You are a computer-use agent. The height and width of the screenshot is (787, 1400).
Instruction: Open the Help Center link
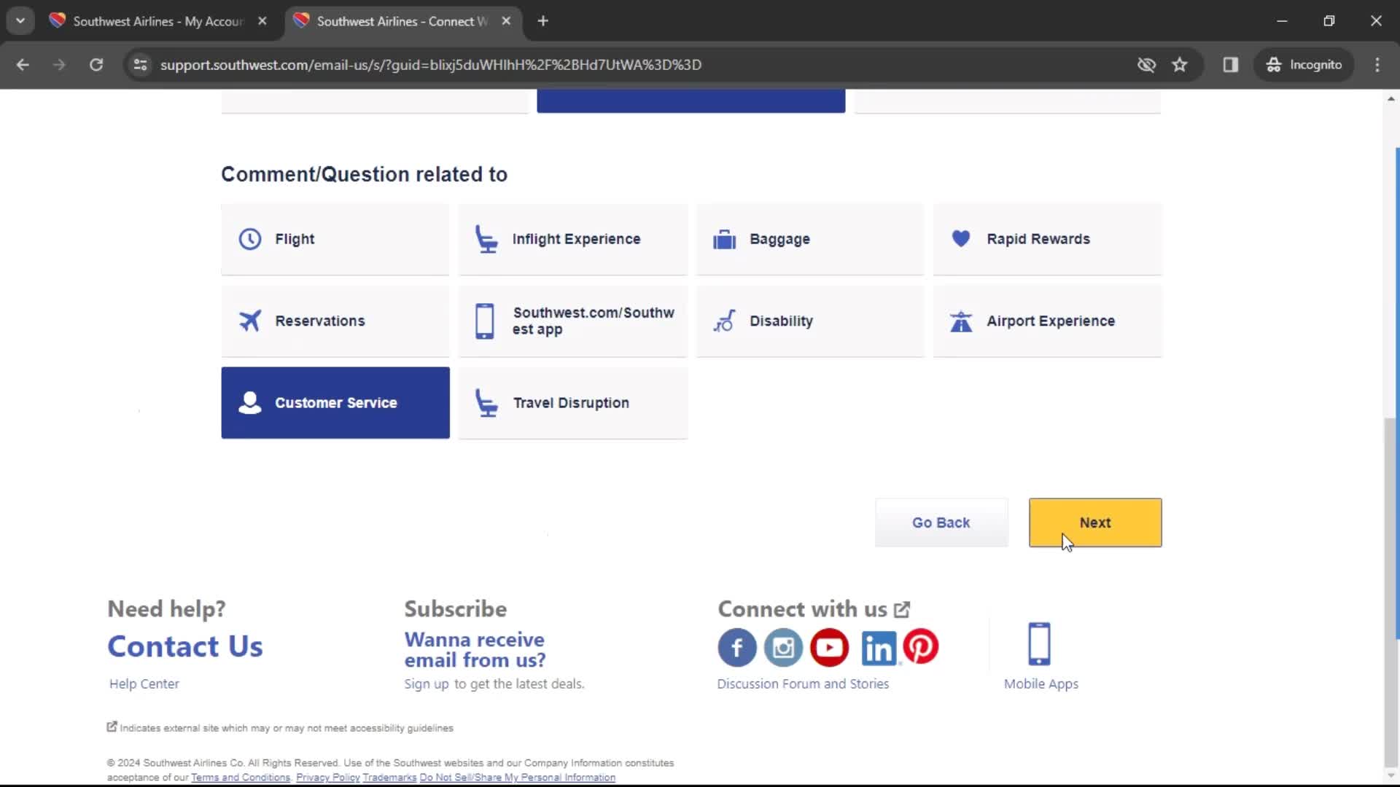point(144,684)
